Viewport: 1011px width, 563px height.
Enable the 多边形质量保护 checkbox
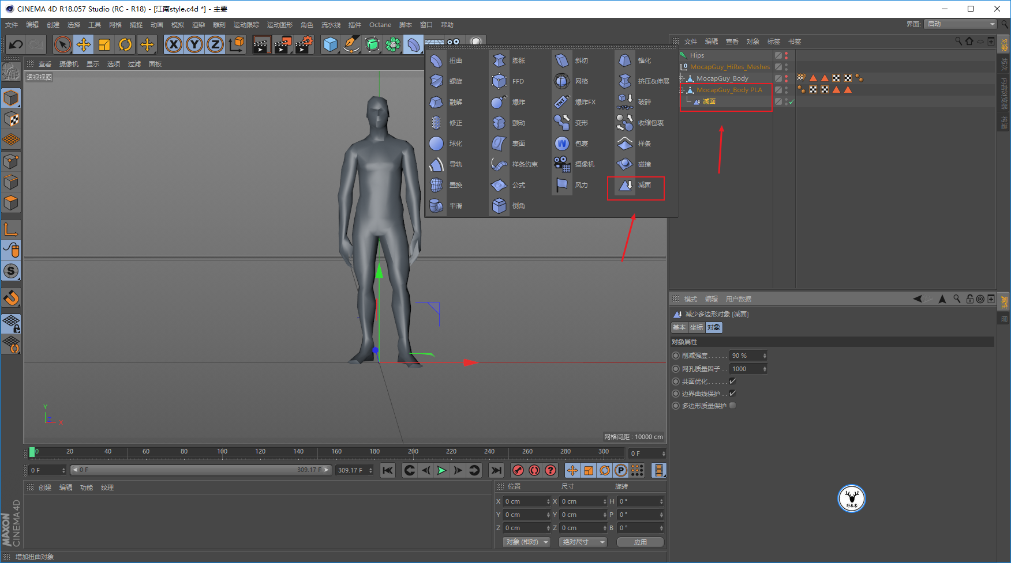[x=732, y=406]
